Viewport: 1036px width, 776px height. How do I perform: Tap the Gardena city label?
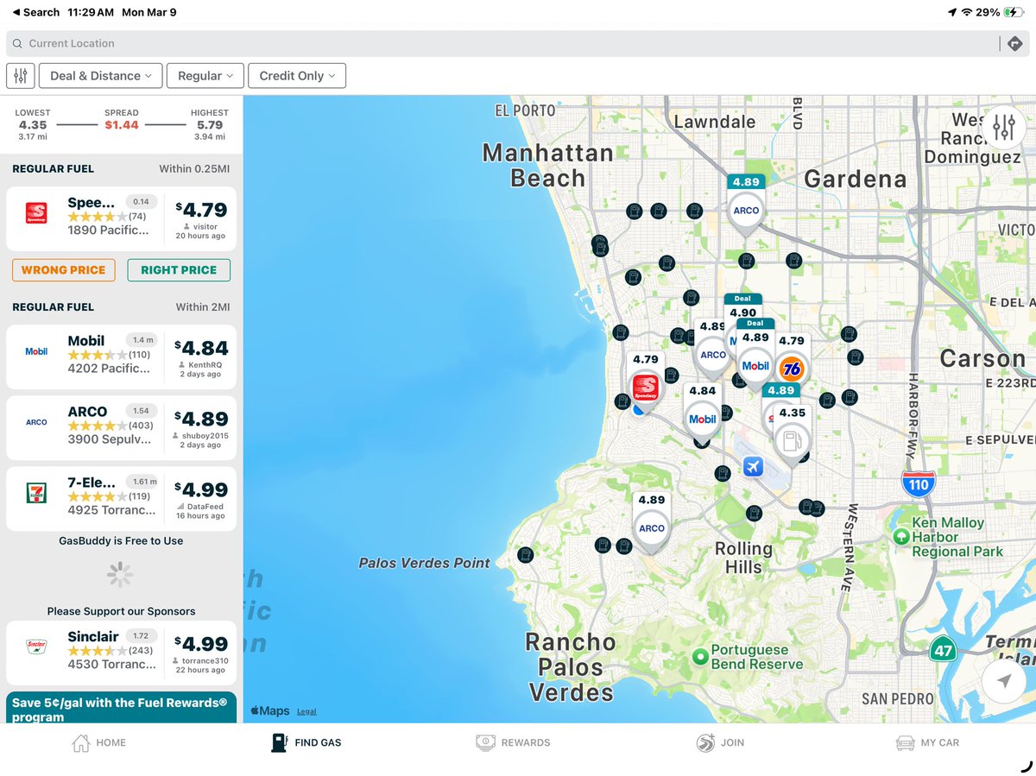coord(856,179)
